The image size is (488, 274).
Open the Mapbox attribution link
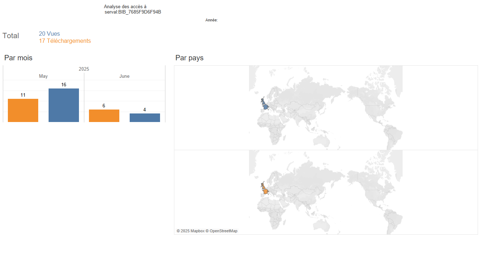[x=190, y=231]
